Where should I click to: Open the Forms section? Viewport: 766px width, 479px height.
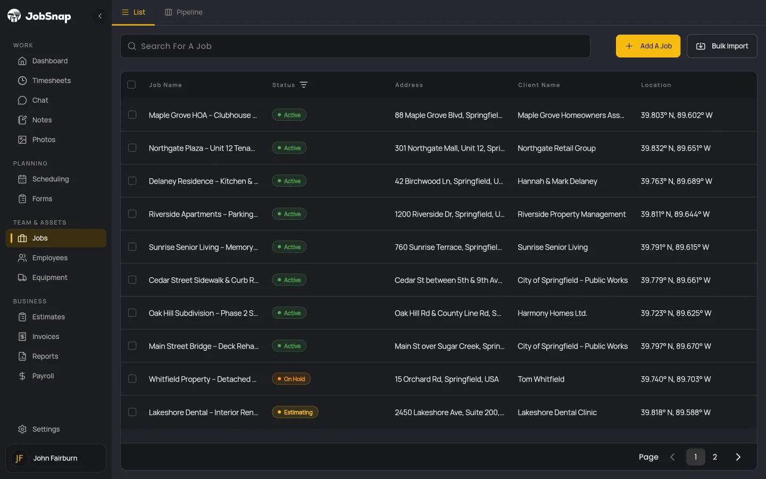tap(56, 199)
